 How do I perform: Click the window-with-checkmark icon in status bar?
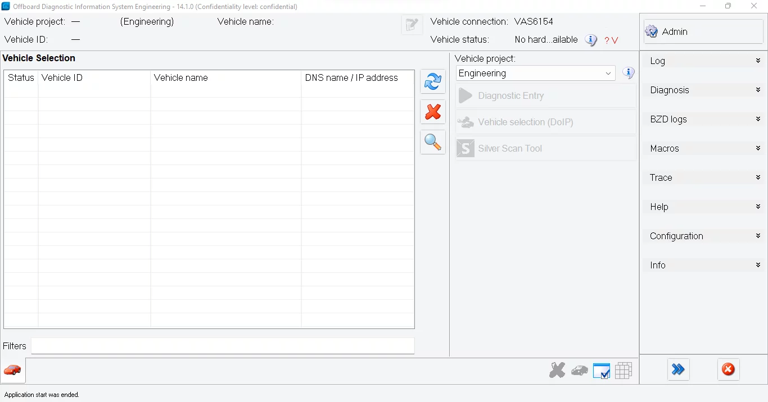tap(602, 371)
